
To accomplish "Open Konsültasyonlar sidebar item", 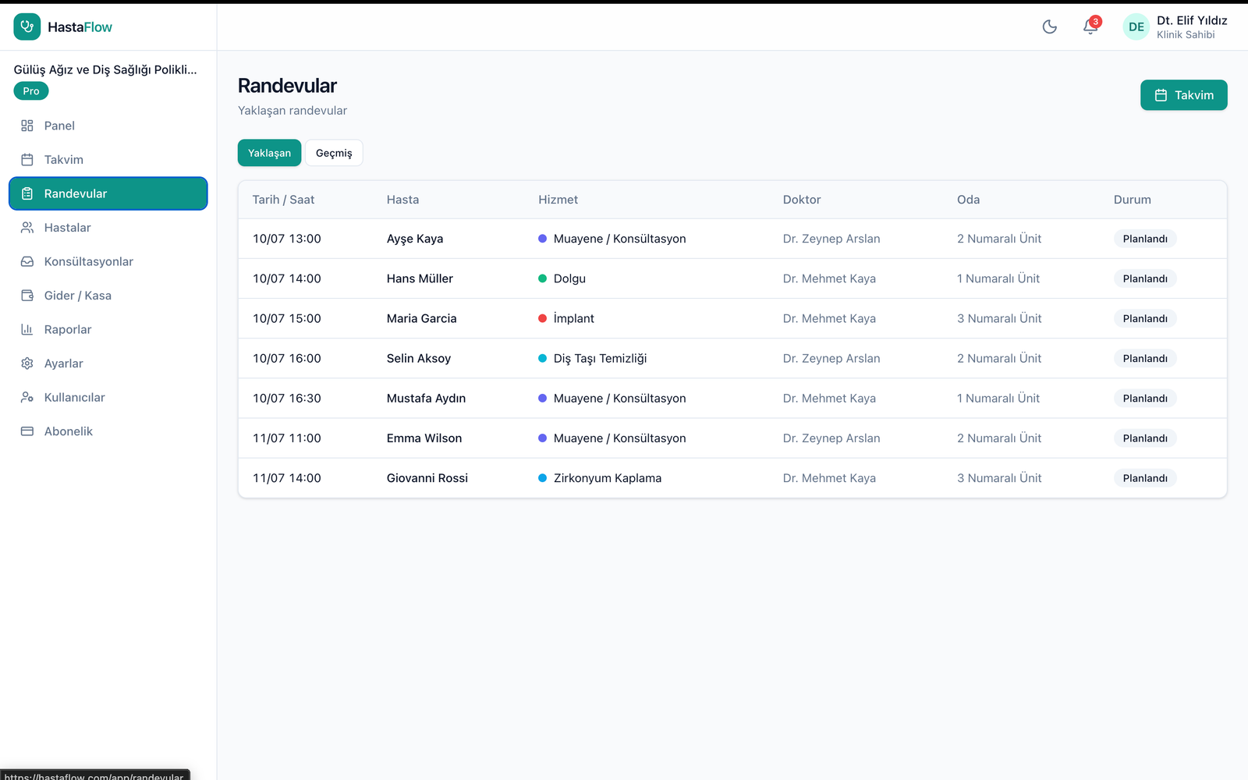I will tap(108, 261).
